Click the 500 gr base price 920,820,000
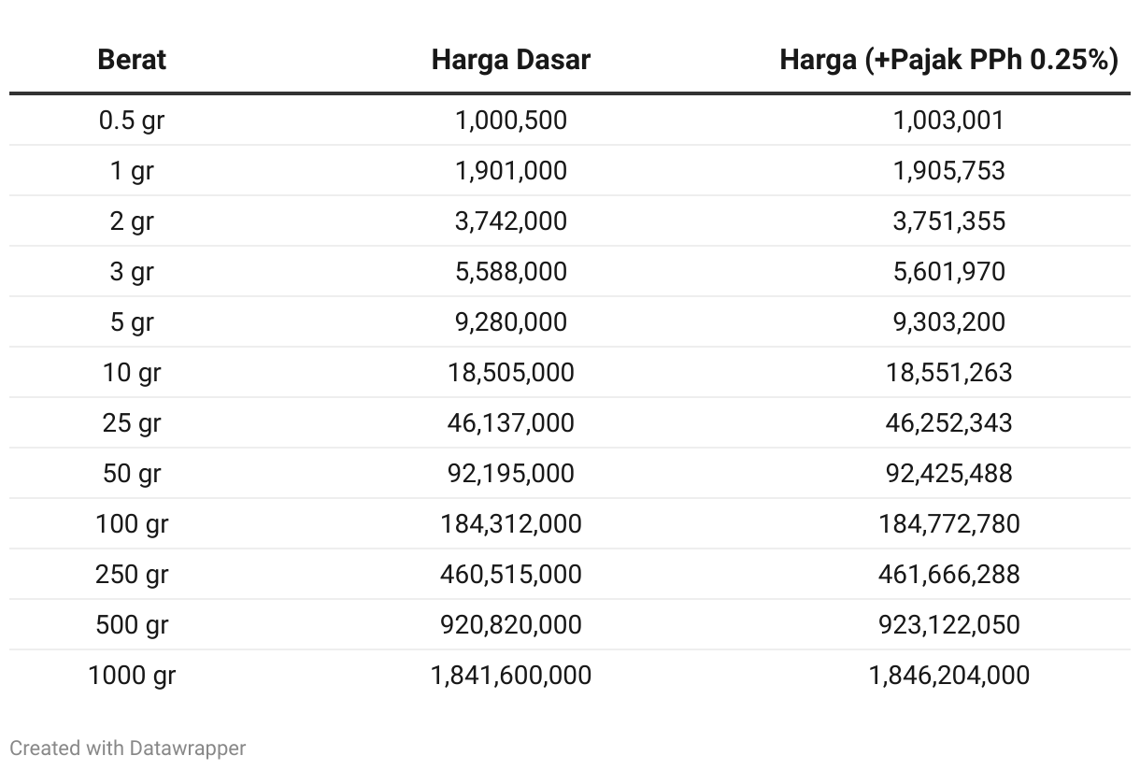Screen dimensions: 1140x770 511,625
